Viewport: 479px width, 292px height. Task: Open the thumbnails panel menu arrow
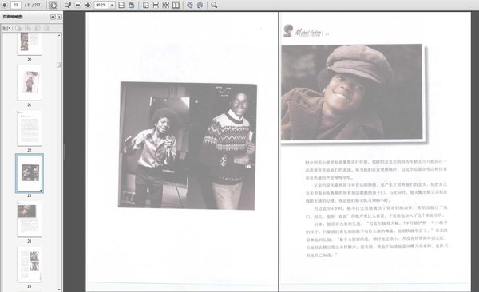point(59,17)
